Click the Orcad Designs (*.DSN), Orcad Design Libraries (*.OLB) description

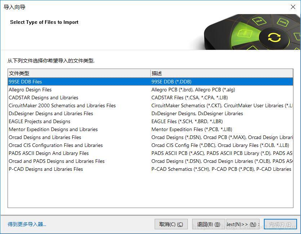point(222,161)
